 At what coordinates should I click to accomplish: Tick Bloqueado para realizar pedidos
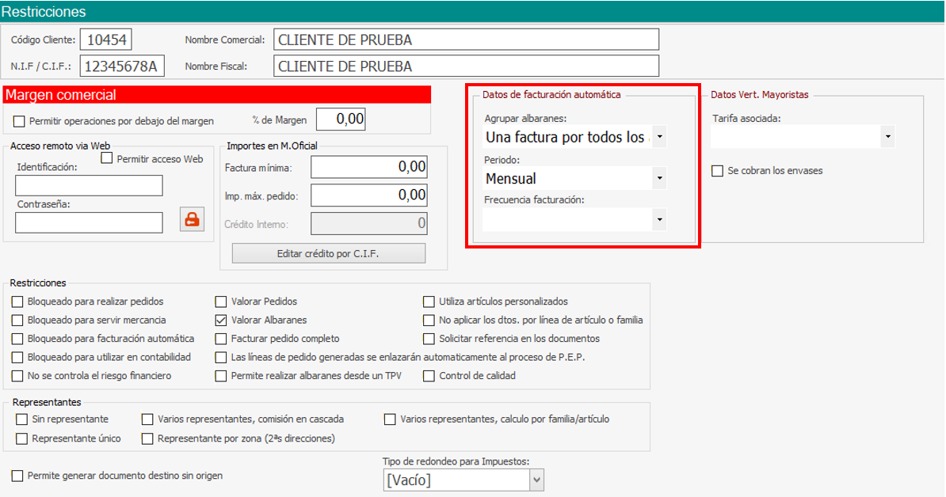pos(18,302)
